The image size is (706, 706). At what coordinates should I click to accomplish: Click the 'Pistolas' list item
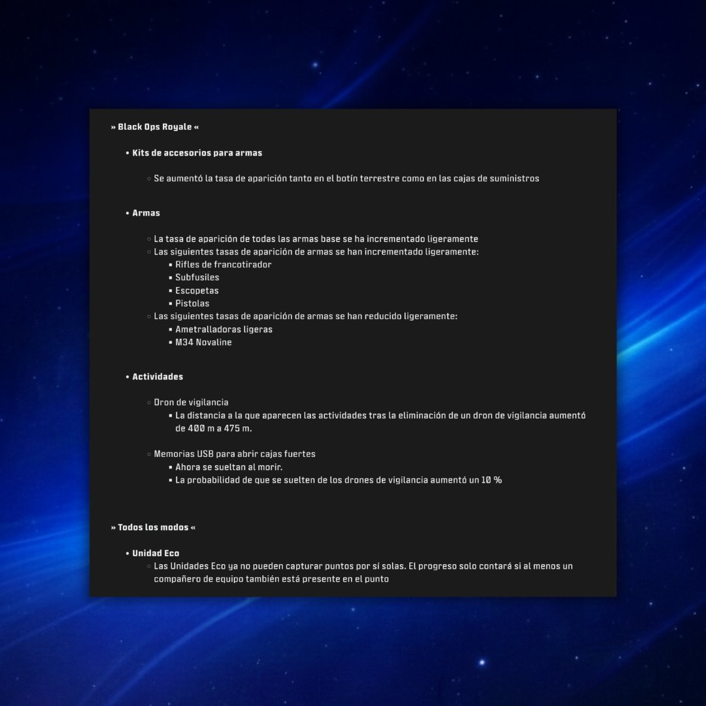[192, 303]
